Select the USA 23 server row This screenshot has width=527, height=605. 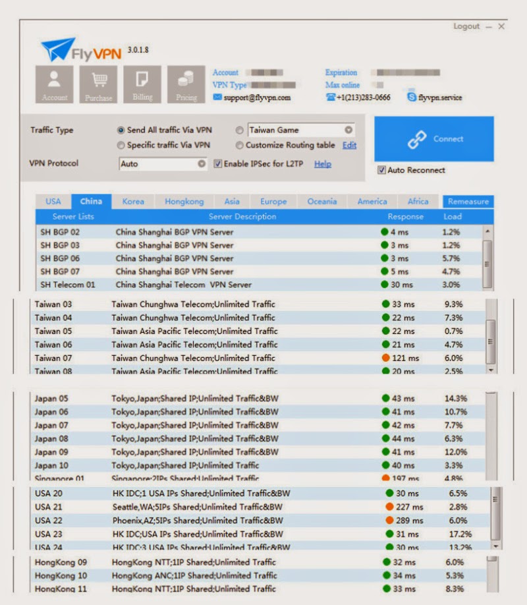click(260, 534)
